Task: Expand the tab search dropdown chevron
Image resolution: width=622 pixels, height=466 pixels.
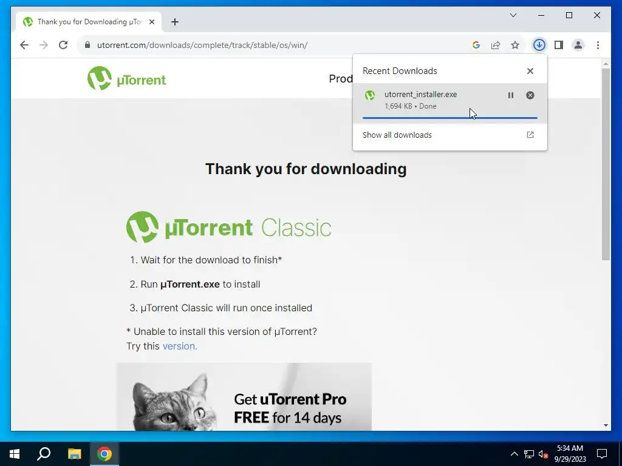Action: pyautogui.click(x=513, y=15)
